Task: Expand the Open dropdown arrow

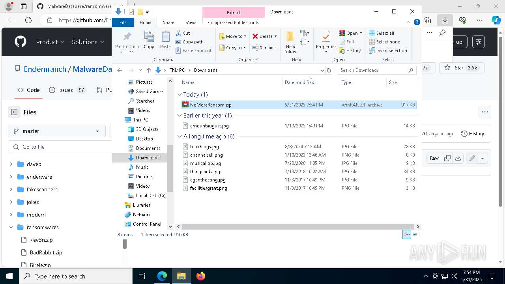Action: pyautogui.click(x=361, y=33)
